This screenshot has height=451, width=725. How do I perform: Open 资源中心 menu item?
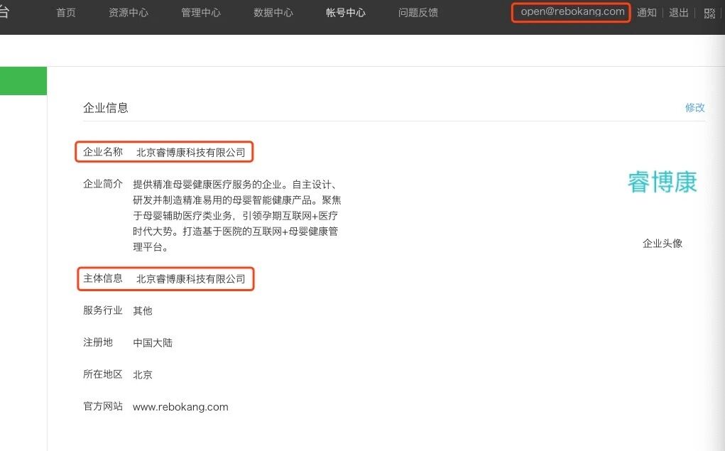coord(129,13)
